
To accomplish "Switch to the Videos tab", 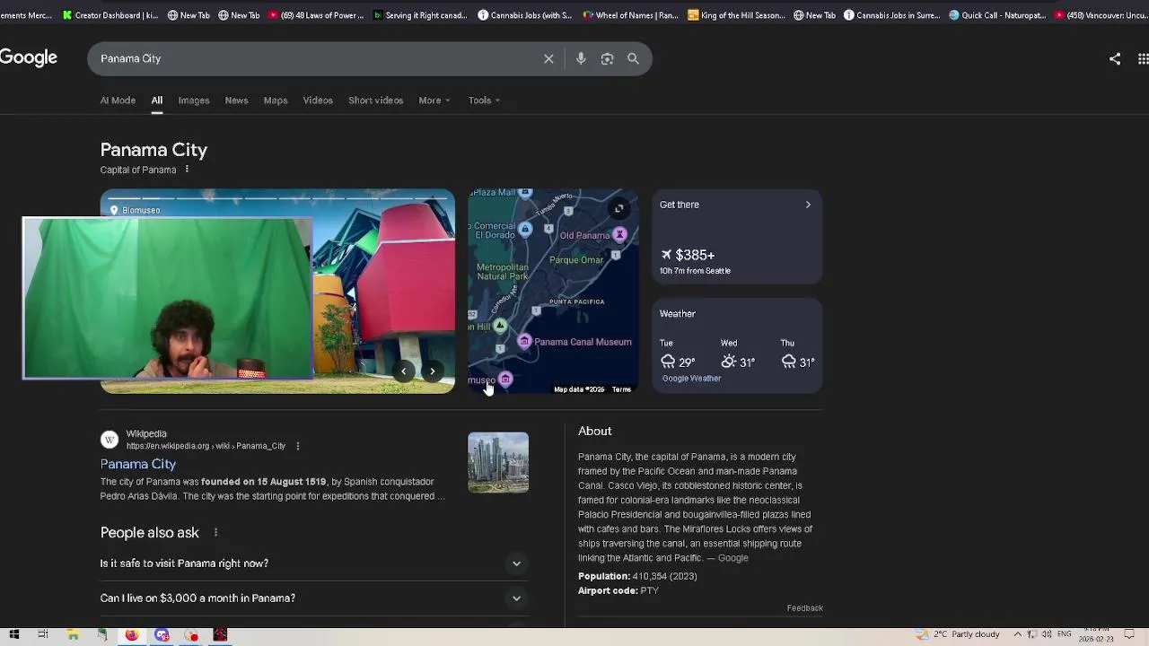I will pyautogui.click(x=318, y=100).
